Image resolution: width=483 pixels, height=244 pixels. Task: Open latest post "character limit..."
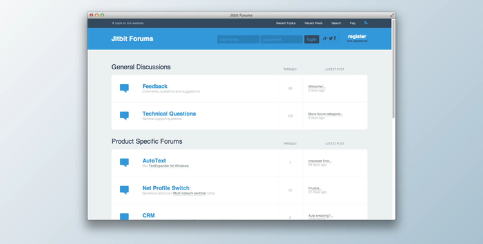(x=319, y=161)
